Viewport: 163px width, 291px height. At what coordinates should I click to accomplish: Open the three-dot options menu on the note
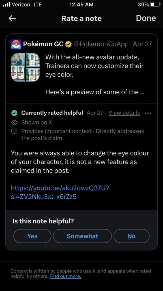pyautogui.click(x=148, y=113)
